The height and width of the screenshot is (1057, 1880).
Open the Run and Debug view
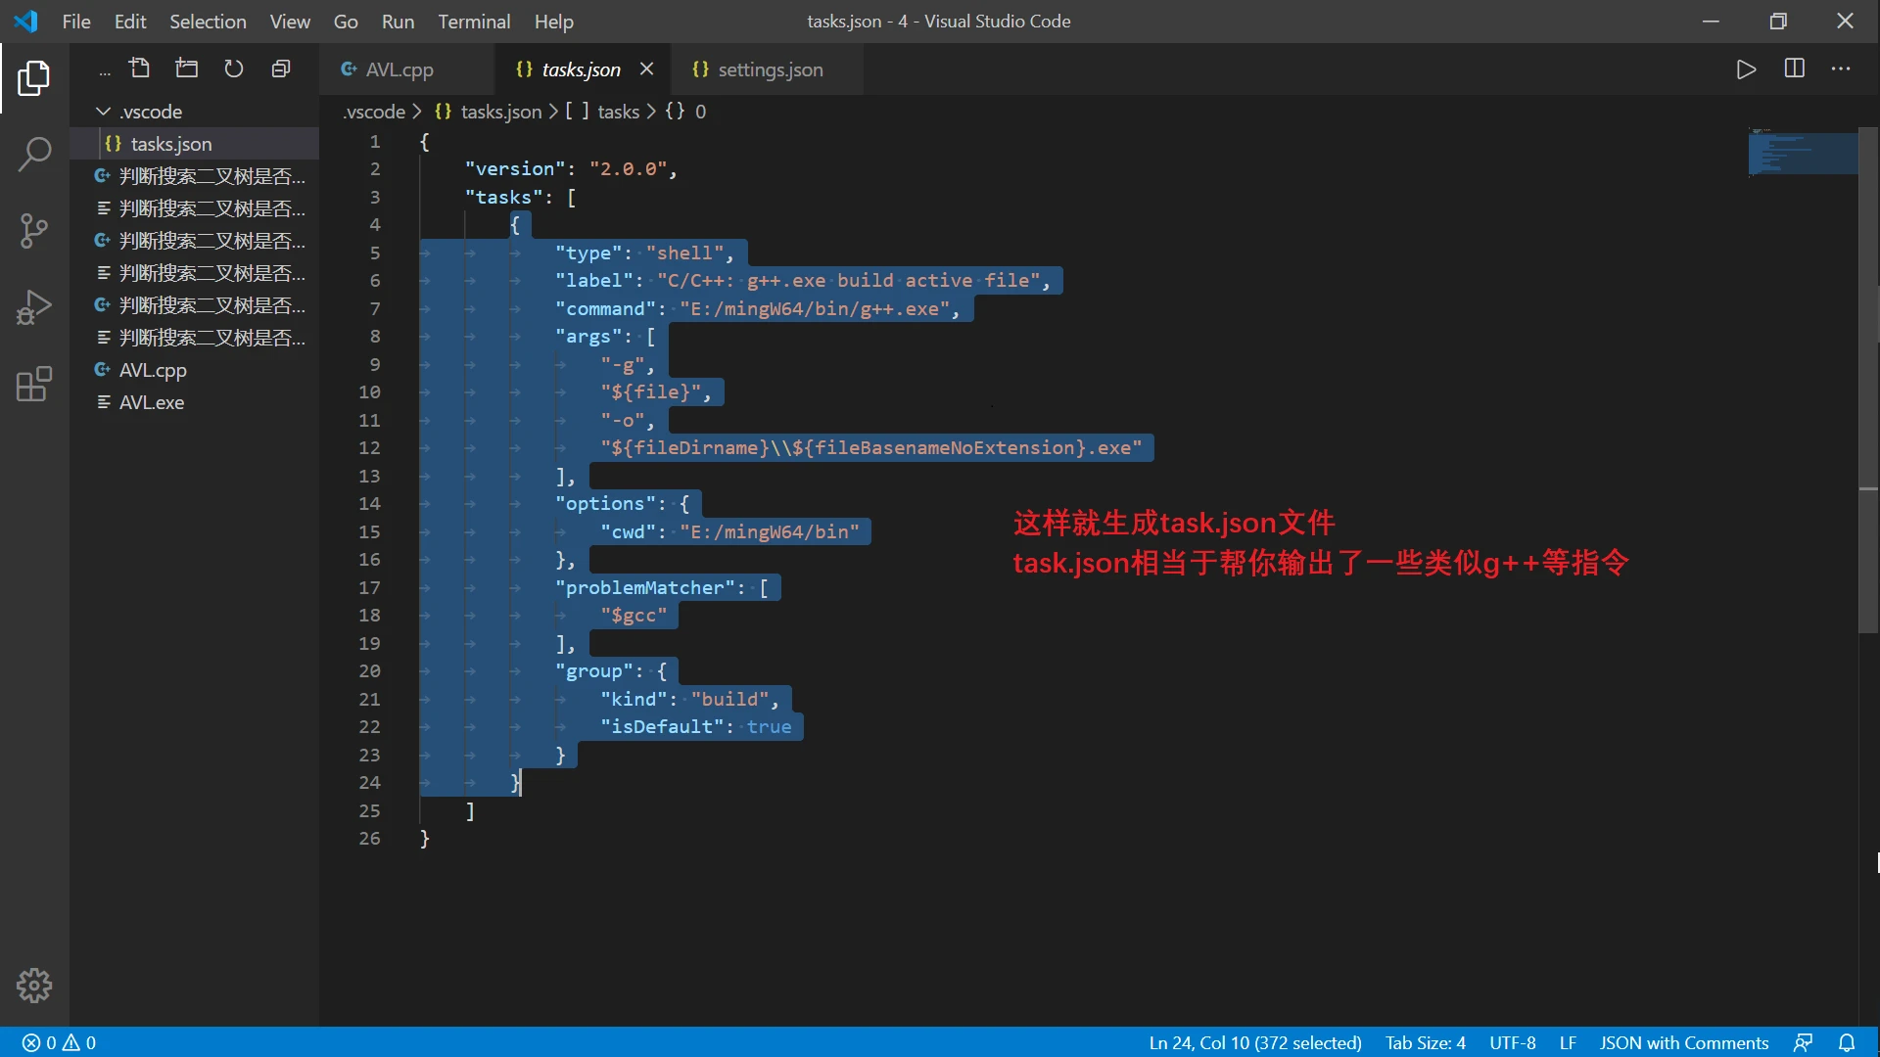point(33,307)
